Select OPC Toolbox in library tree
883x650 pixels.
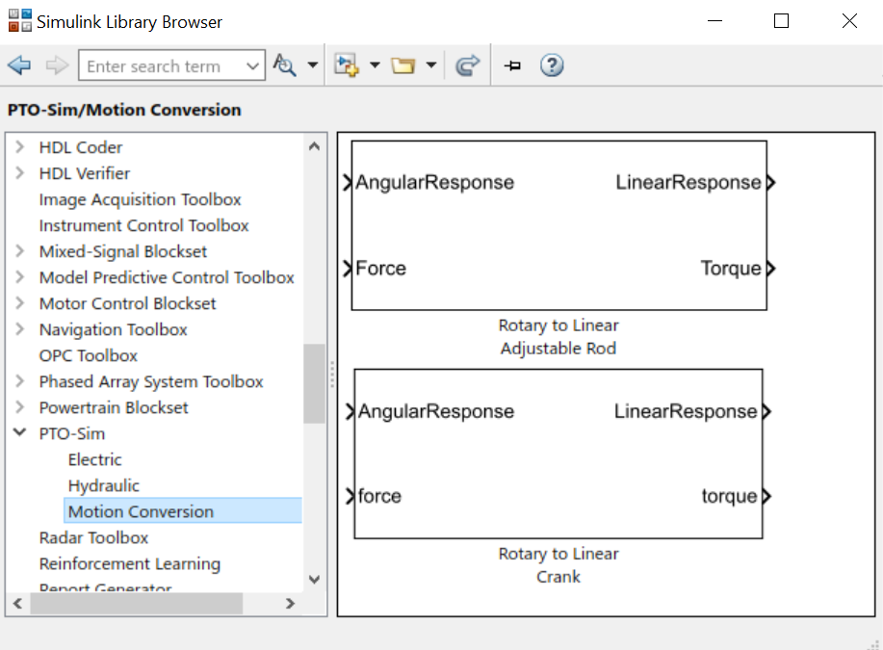click(x=89, y=355)
